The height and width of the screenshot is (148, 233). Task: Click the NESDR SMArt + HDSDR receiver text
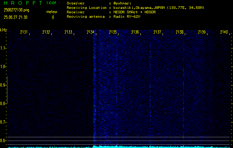tap(134, 12)
